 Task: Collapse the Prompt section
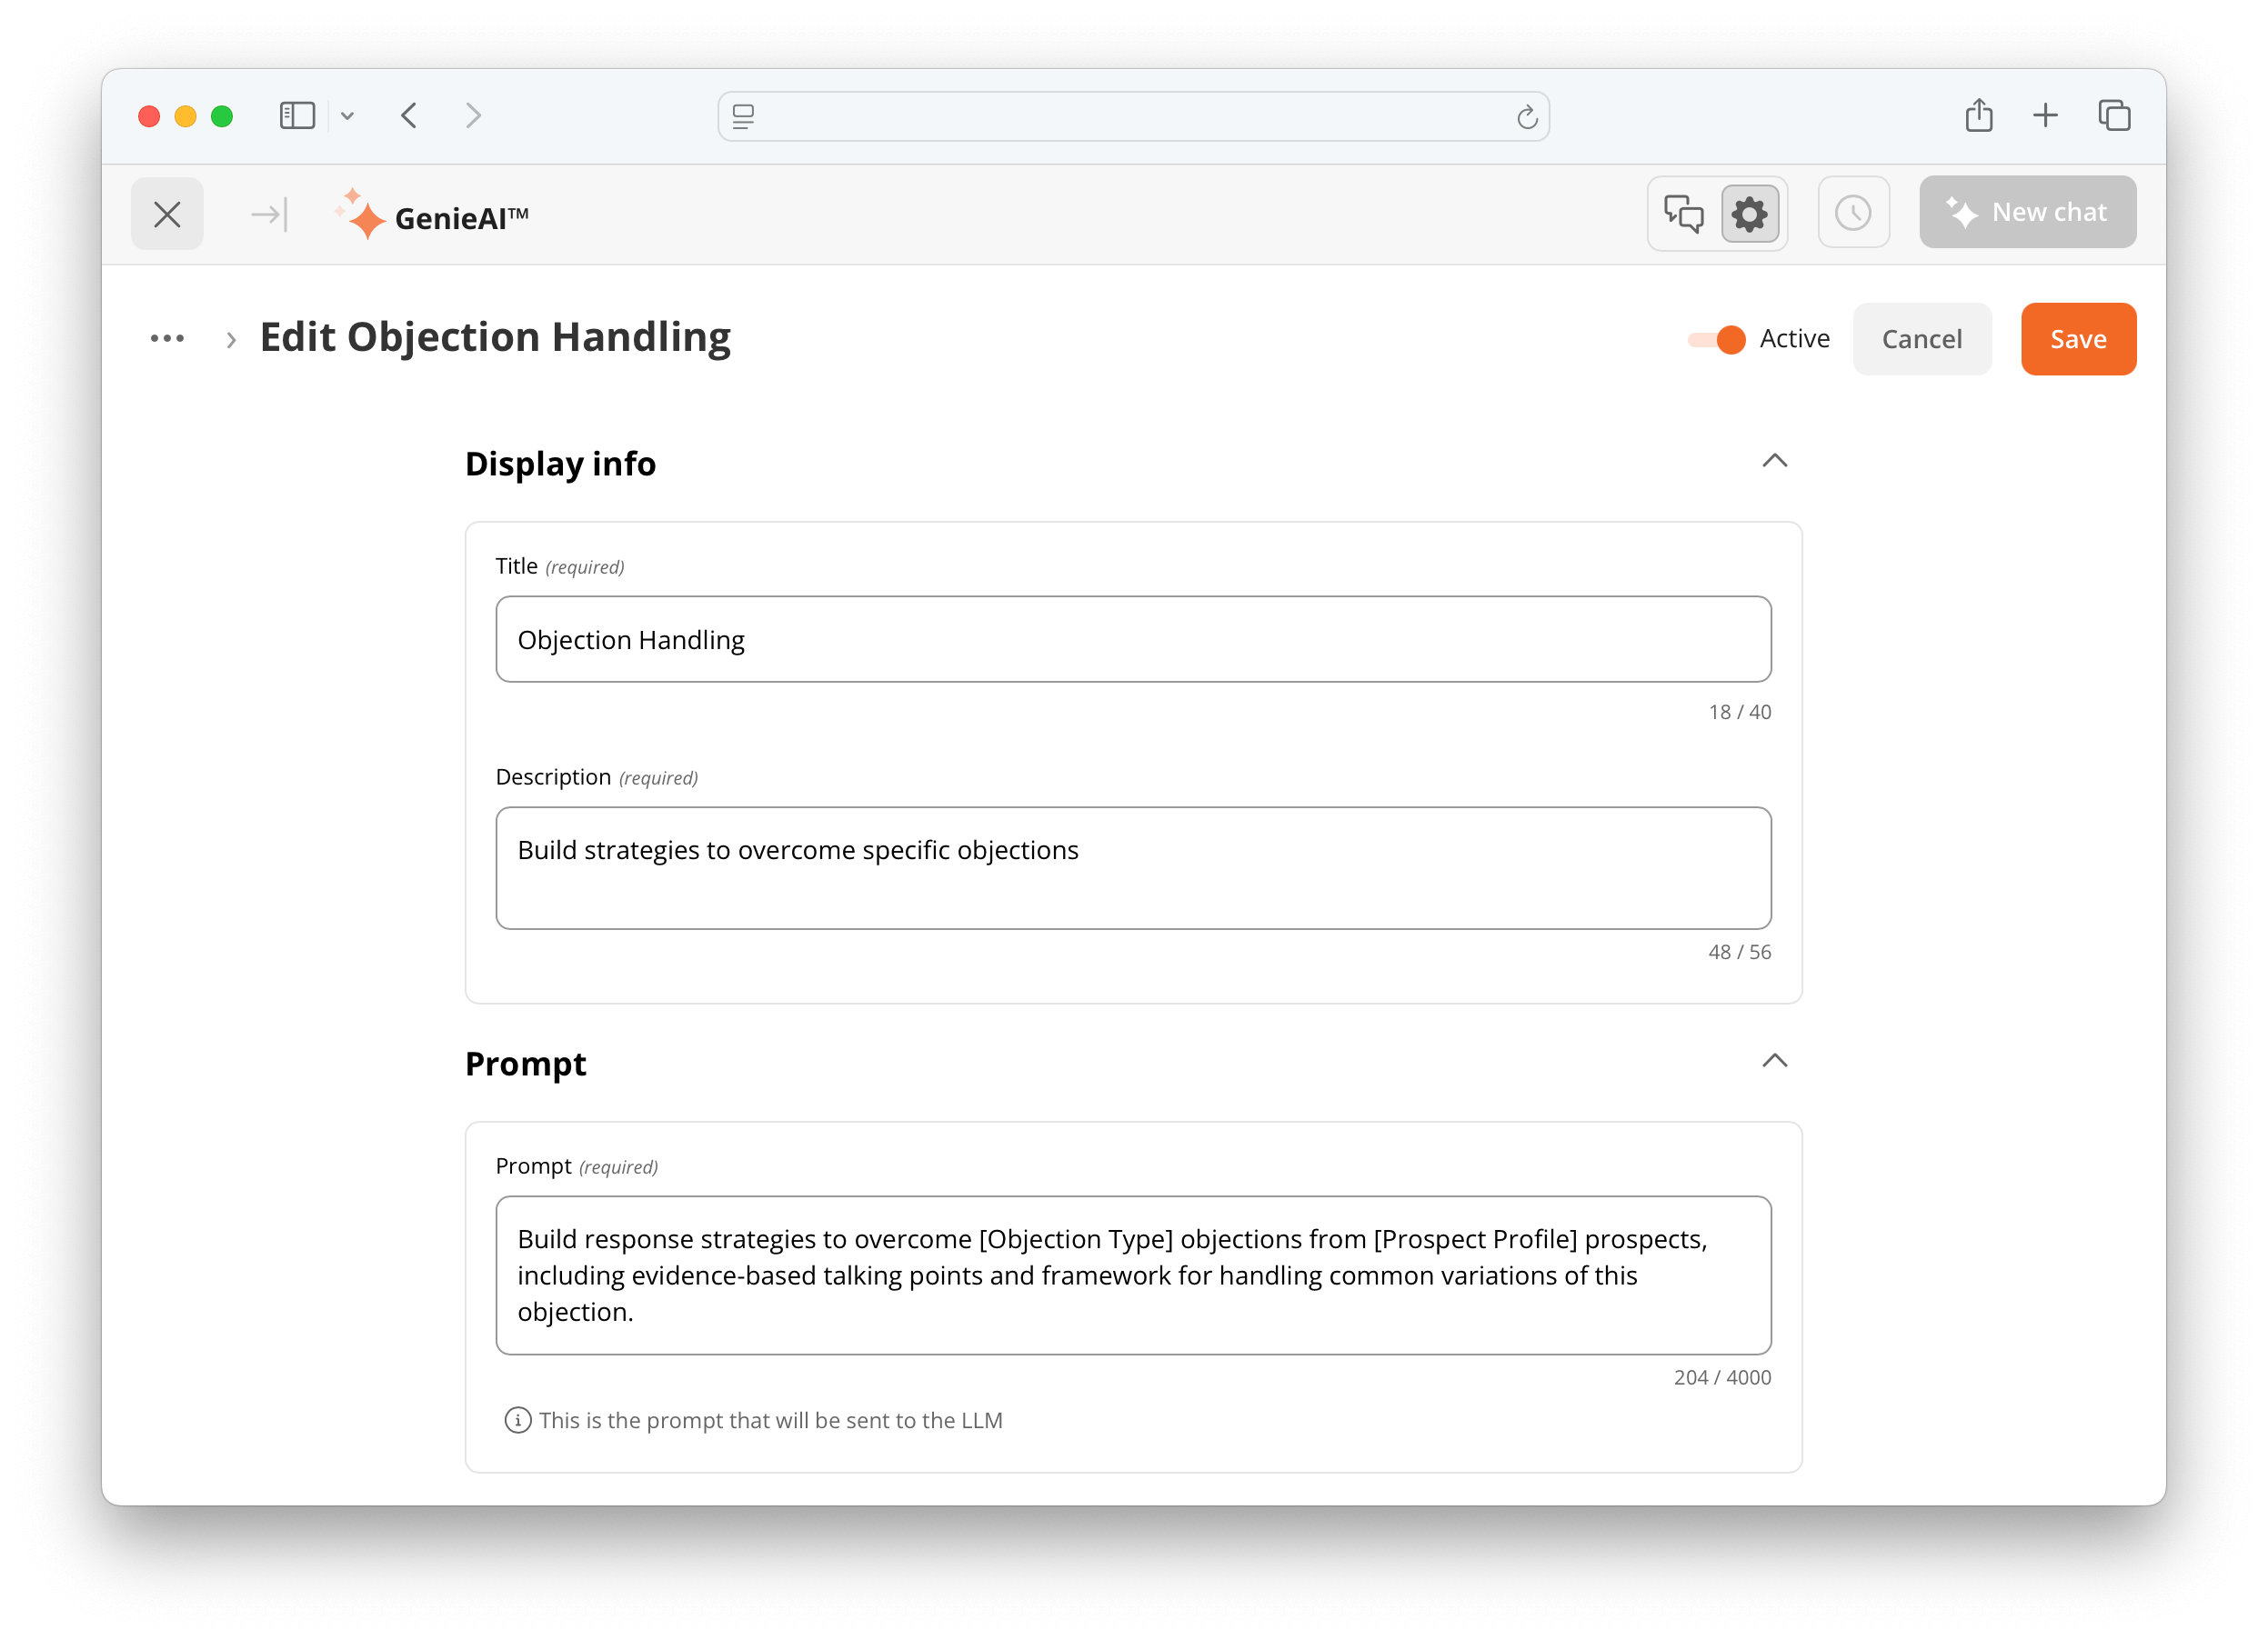click(1774, 1060)
